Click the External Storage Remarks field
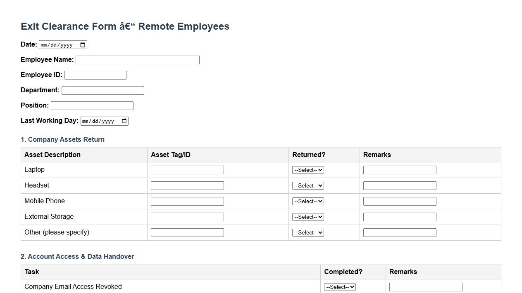522x293 pixels. pos(399,216)
